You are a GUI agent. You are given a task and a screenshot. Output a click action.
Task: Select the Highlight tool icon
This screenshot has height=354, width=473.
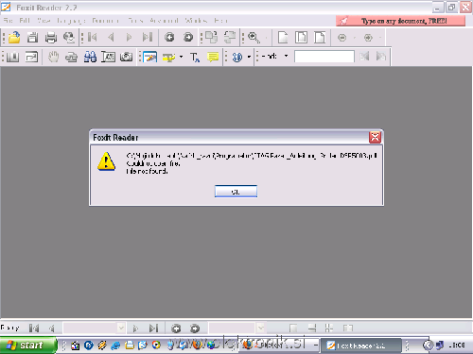pos(169,58)
